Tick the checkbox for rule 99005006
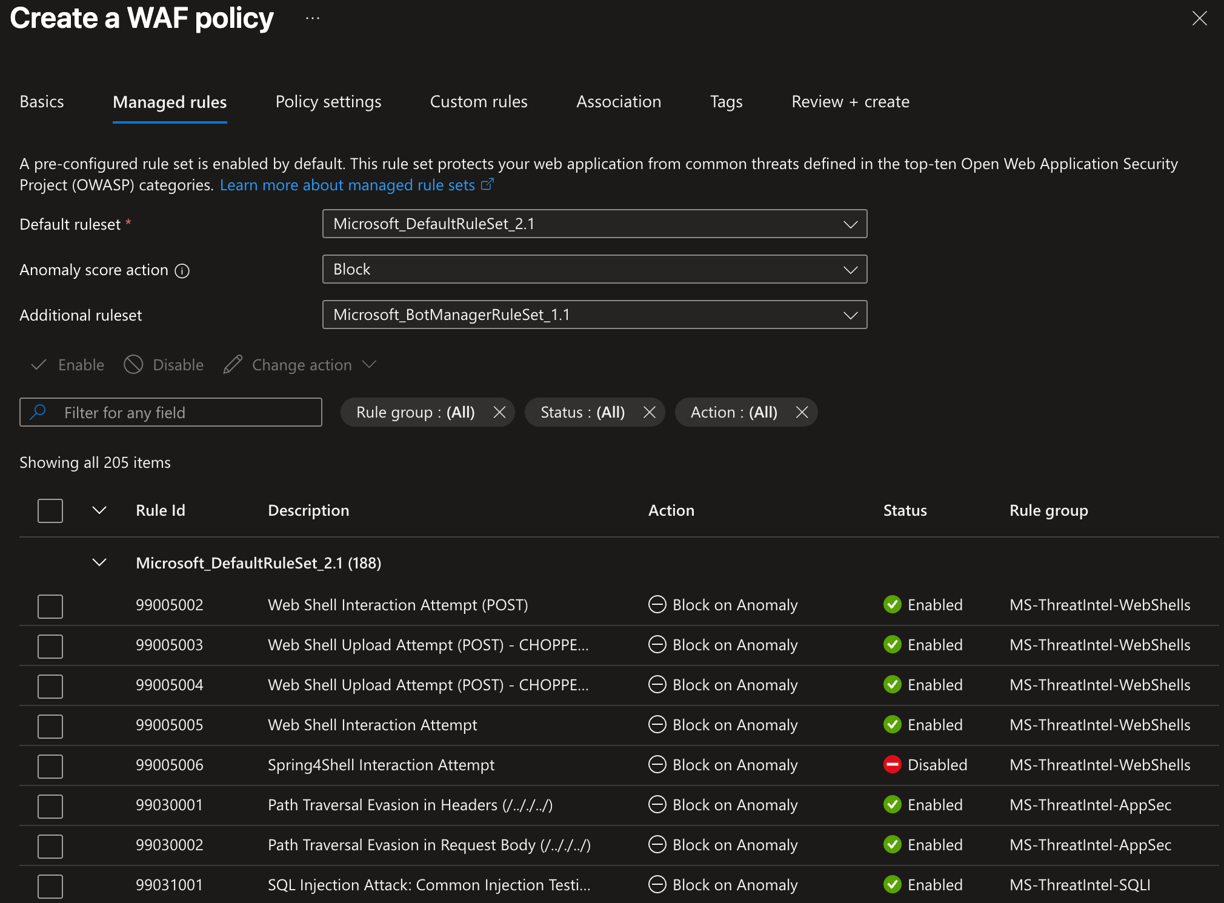This screenshot has height=903, width=1224. tap(50, 766)
